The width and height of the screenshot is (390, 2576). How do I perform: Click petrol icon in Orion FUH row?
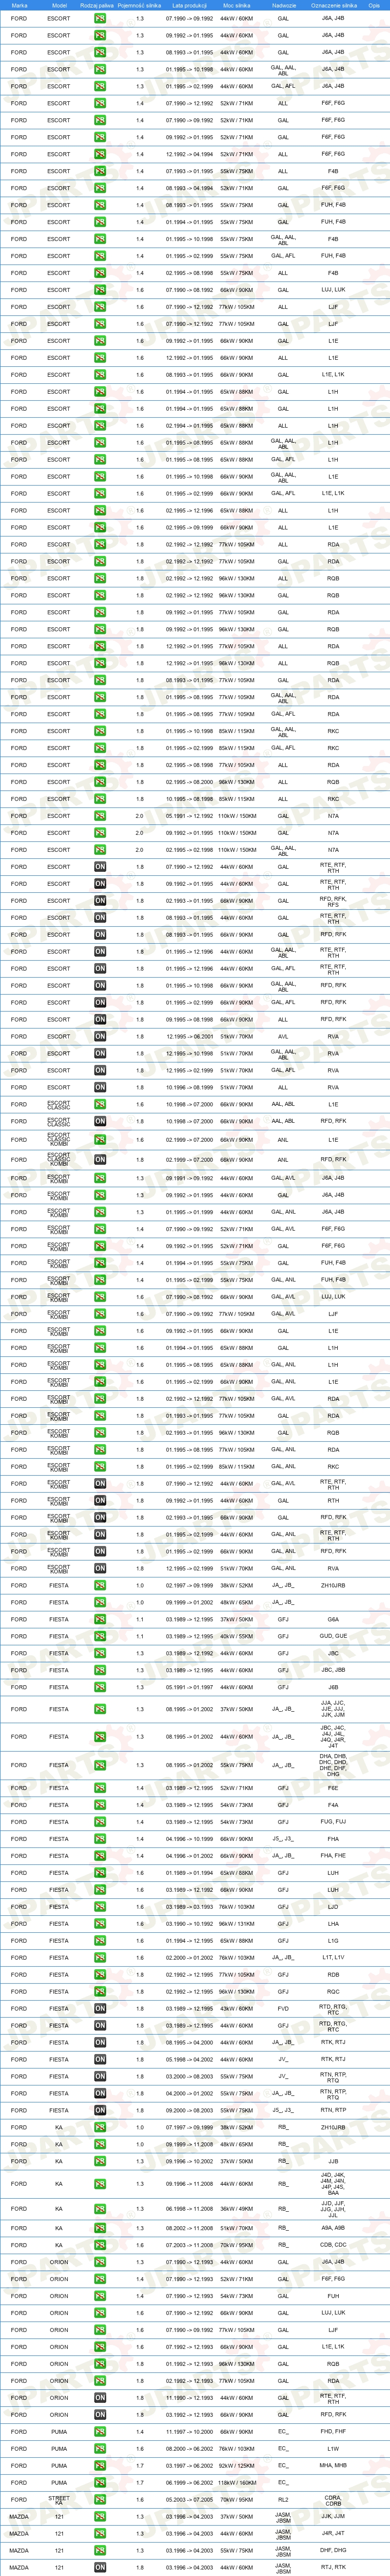click(x=100, y=2295)
